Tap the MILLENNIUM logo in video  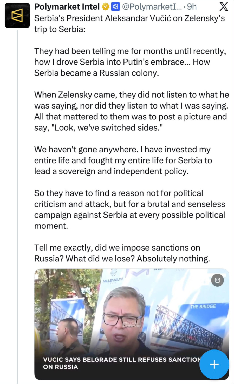(112, 280)
